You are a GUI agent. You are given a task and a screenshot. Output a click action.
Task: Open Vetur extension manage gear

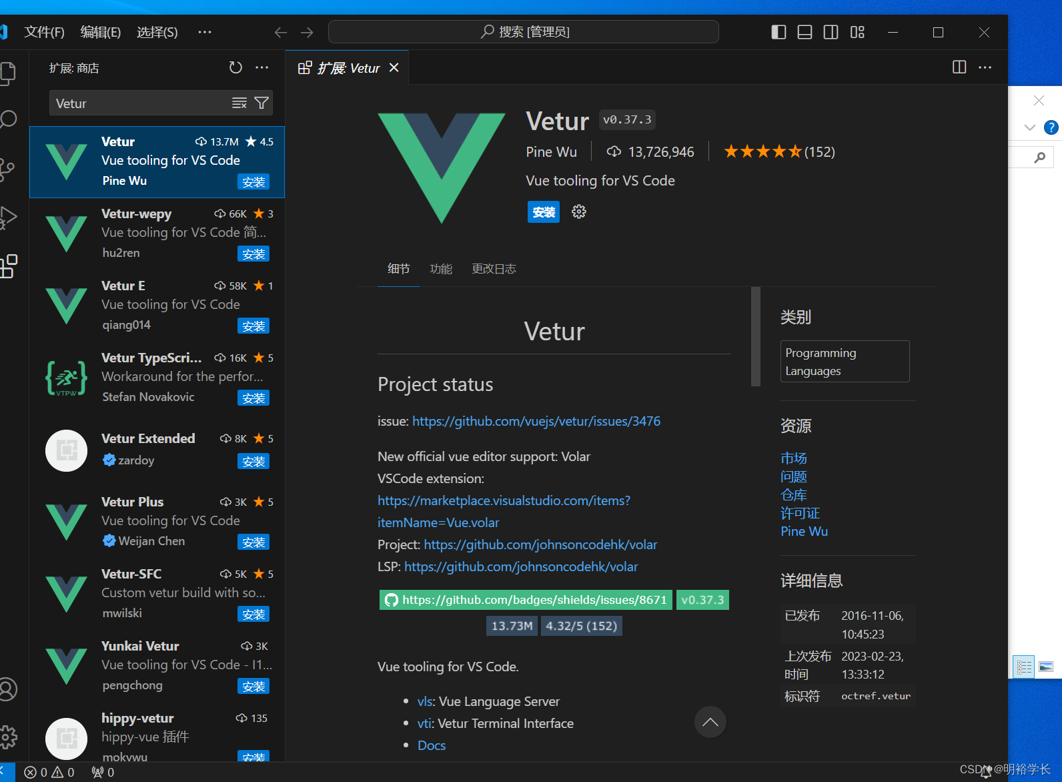[579, 212]
